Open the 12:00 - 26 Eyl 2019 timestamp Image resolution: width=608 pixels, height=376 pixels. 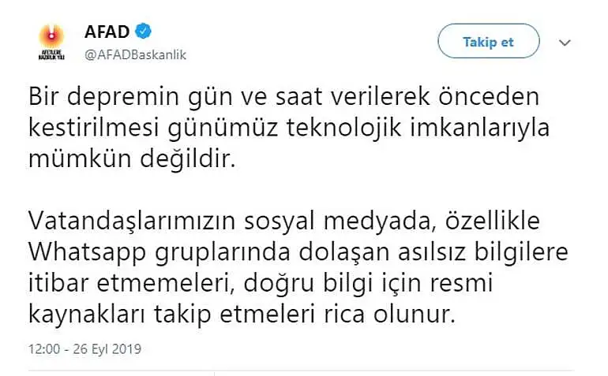84,349
